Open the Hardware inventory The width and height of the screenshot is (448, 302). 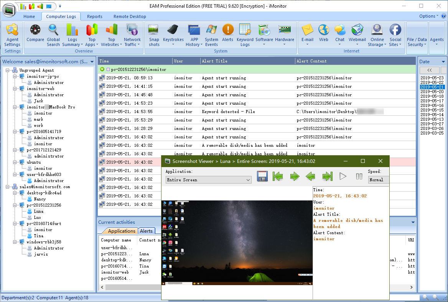tap(285, 35)
